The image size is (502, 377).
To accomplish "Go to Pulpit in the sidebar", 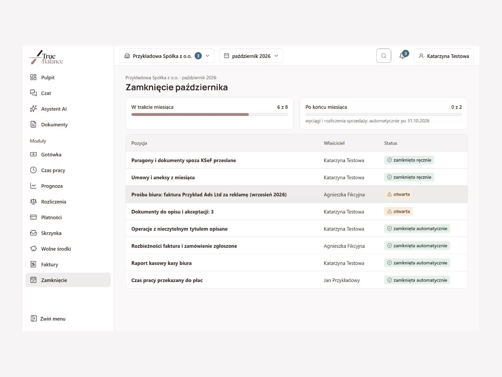I will click(48, 77).
